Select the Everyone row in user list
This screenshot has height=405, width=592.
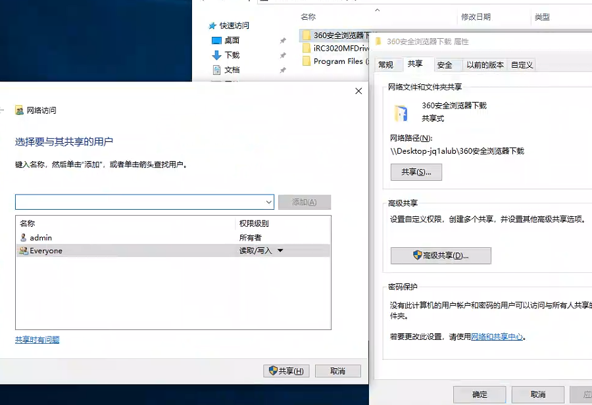(x=173, y=250)
